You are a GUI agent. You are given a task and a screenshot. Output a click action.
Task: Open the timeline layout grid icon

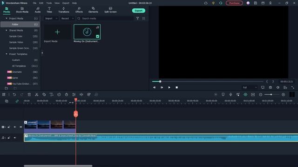coord(4,95)
